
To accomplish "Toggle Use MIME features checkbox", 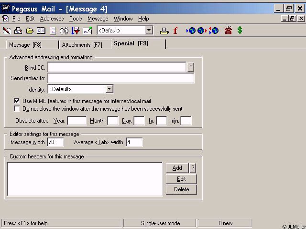I will pyautogui.click(x=17, y=101).
